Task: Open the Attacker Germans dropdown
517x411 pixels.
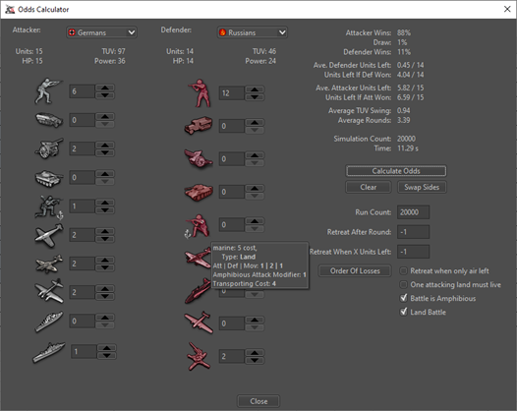Action: click(101, 32)
